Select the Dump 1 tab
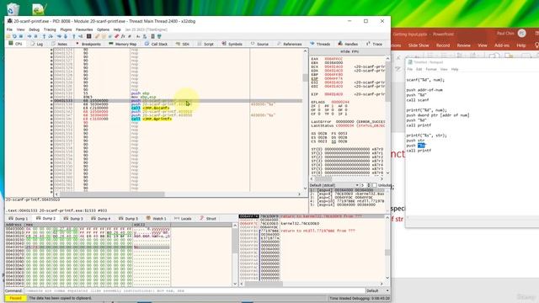Image resolution: width=539 pixels, height=303 pixels. 19,219
